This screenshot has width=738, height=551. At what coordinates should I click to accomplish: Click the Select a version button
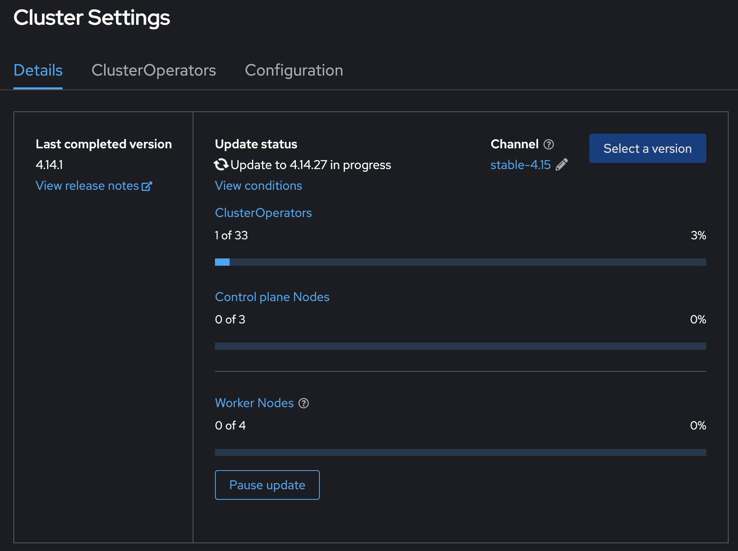click(x=647, y=148)
